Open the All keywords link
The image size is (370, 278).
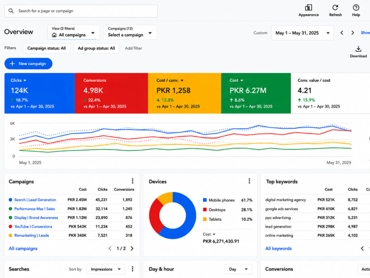tap(279, 248)
